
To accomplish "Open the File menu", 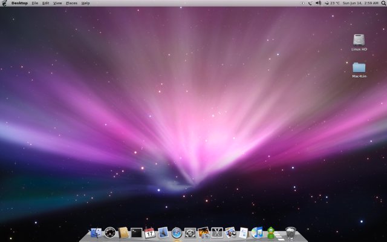I will [35, 3].
